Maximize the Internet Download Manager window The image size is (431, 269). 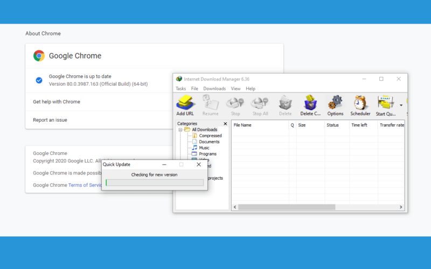click(x=381, y=79)
